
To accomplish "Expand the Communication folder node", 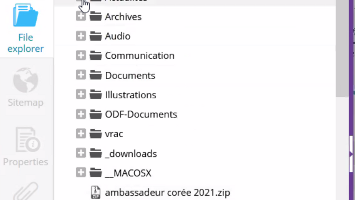I will click(81, 56).
